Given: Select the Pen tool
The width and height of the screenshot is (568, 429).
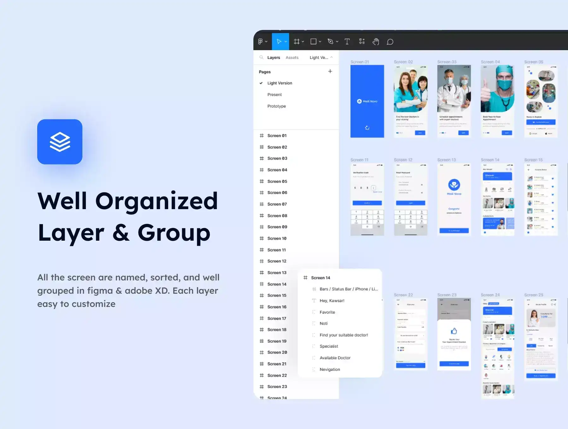Looking at the screenshot, I should click(330, 42).
